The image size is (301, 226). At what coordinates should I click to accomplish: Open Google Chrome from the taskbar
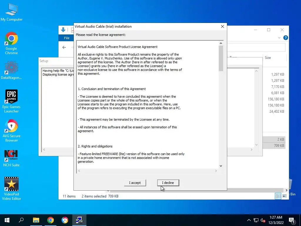pos(51,220)
